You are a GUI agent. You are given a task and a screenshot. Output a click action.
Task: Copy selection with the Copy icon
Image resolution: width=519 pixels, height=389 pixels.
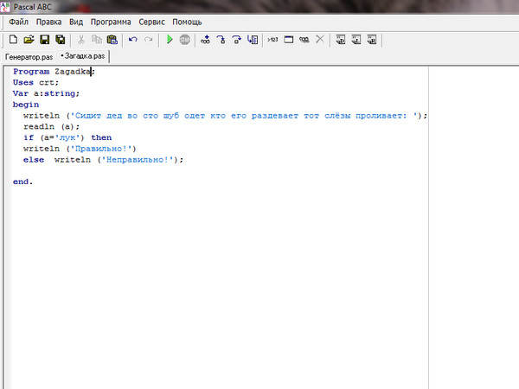coord(97,40)
